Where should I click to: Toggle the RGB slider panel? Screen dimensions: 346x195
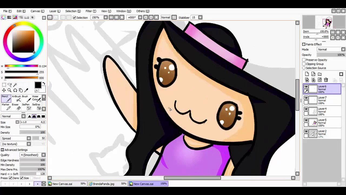pyautogui.click(x=9, y=17)
